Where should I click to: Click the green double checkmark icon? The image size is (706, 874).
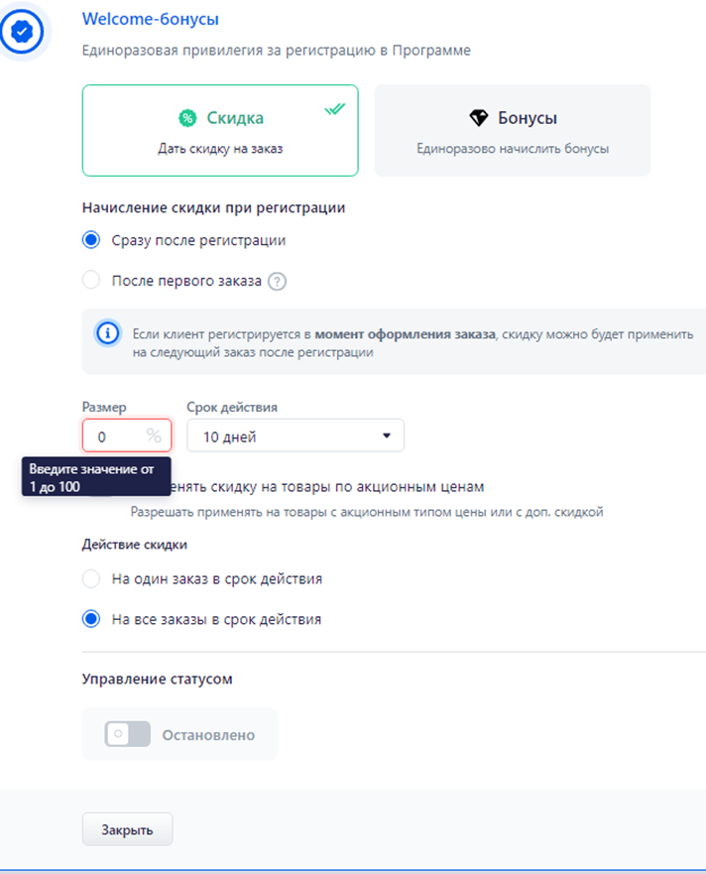pyautogui.click(x=335, y=109)
